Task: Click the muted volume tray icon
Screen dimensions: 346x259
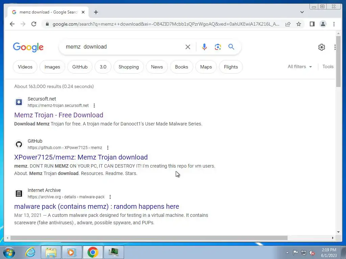Action: [x=312, y=253]
